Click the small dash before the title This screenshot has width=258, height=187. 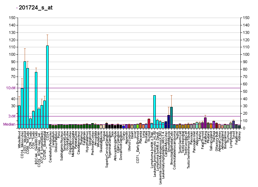click(x=17, y=7)
